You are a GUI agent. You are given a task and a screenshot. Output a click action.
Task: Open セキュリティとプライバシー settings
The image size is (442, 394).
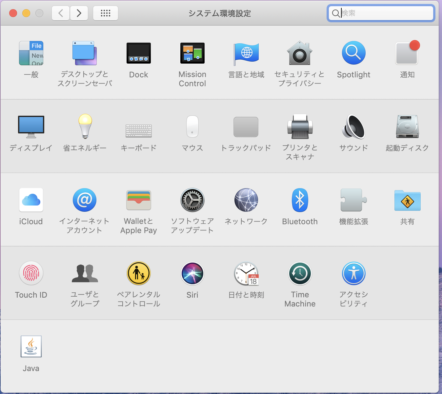[300, 53]
